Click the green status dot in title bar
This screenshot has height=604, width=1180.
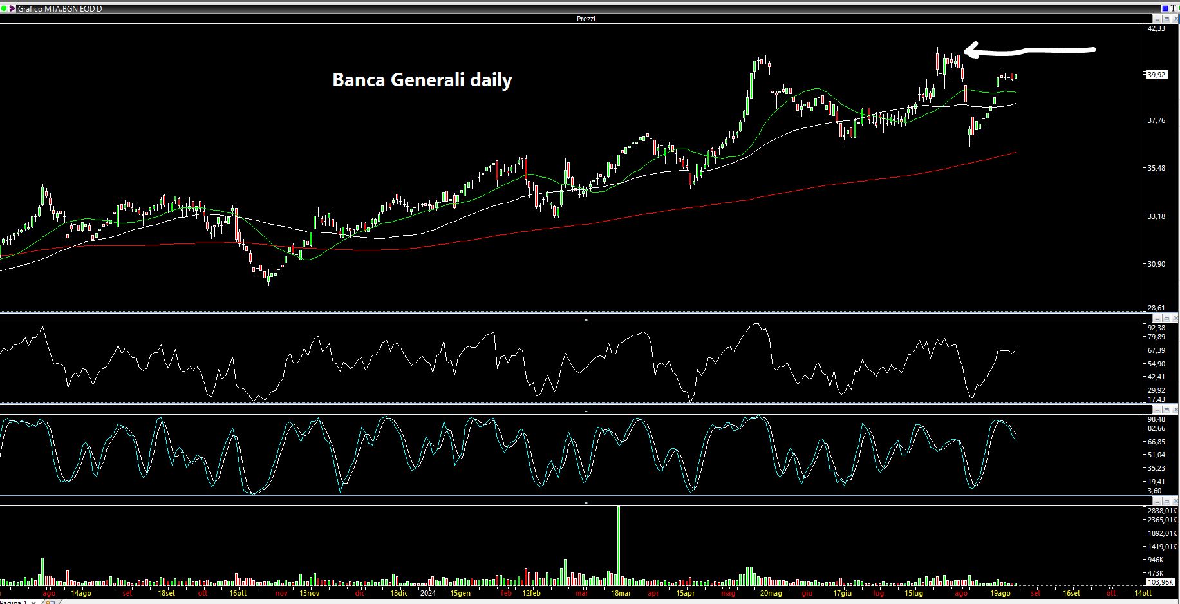click(x=3, y=8)
